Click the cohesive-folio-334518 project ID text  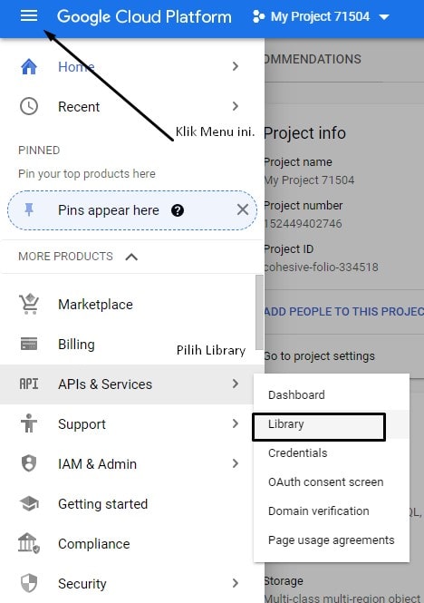[x=322, y=267]
